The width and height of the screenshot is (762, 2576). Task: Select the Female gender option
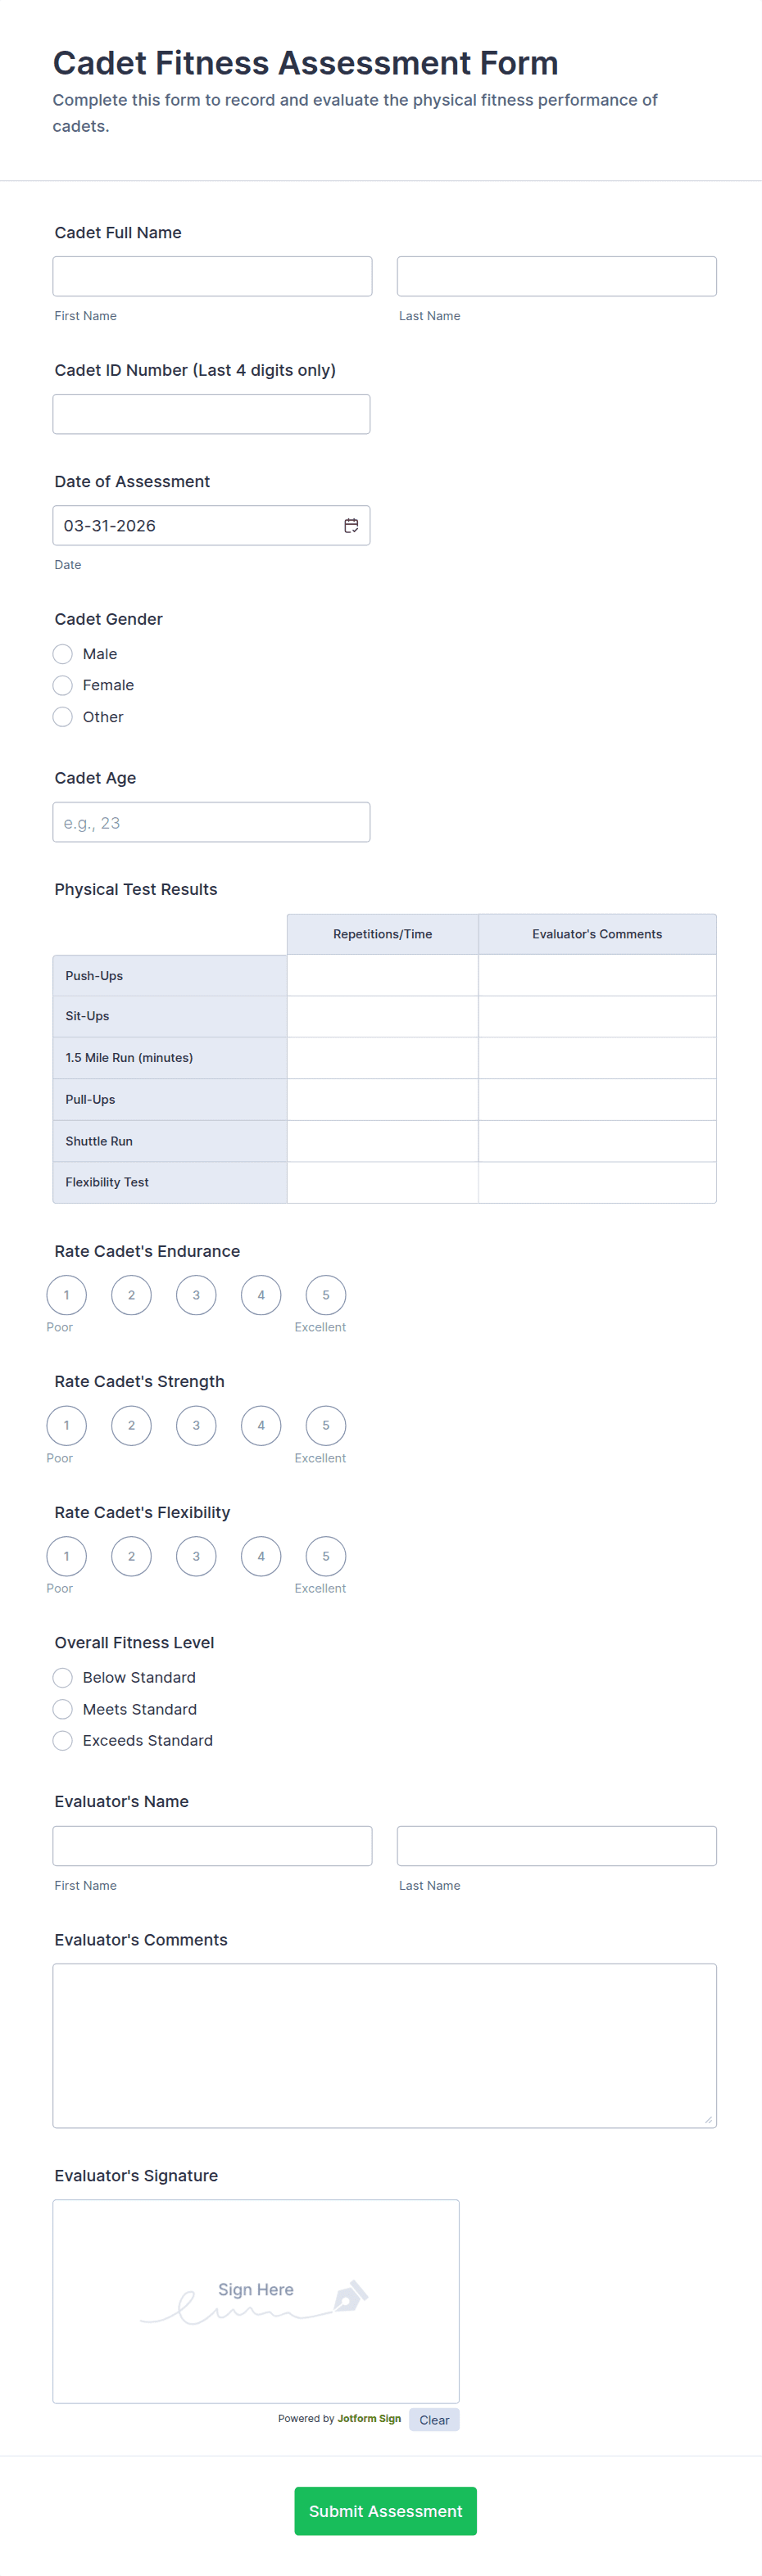click(63, 685)
